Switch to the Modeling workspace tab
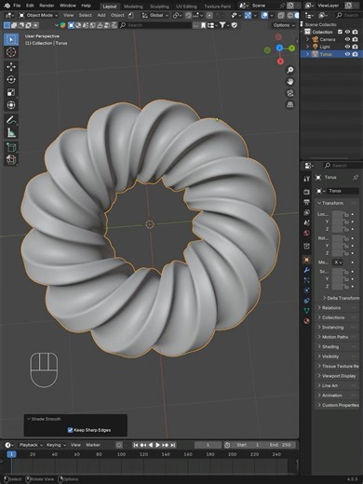Viewport: 363px width, 484px height. tap(133, 7)
